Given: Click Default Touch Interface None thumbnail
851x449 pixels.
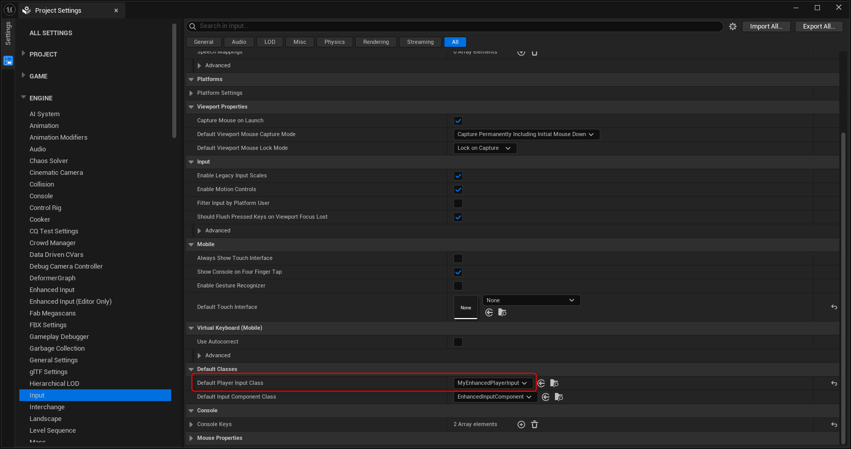Looking at the screenshot, I should 466,307.
